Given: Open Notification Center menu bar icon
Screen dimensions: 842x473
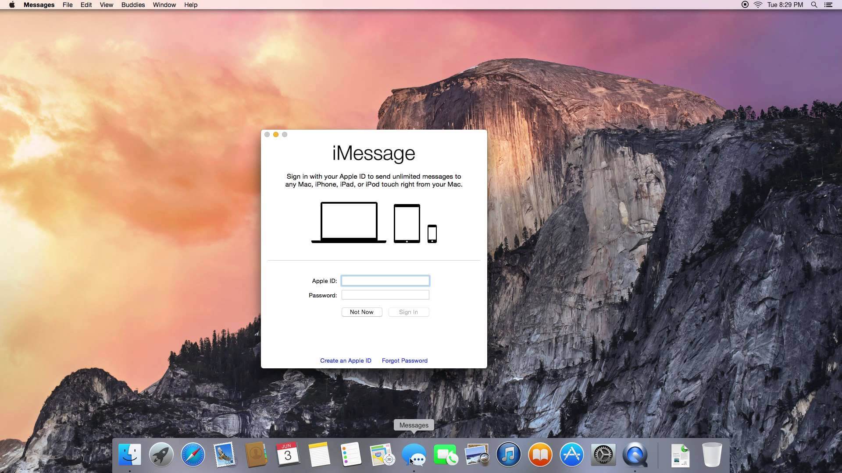Looking at the screenshot, I should pyautogui.click(x=828, y=5).
